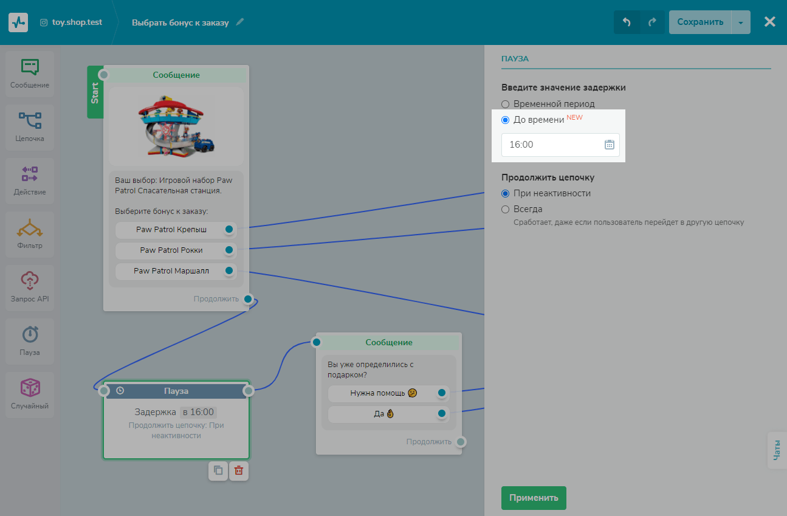Select the API request (Запрос API) tool
The image size is (787, 516).
click(30, 287)
